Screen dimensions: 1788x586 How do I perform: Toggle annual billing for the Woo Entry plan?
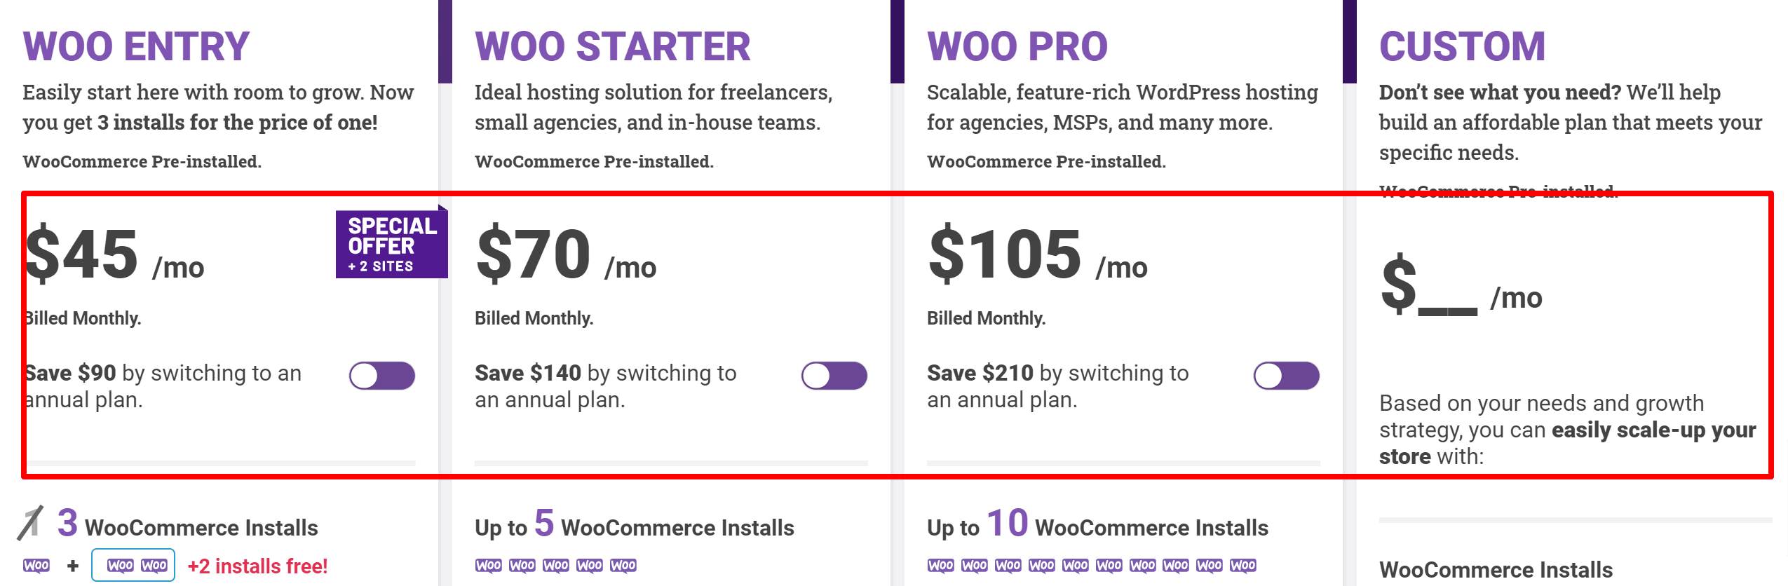coord(382,376)
